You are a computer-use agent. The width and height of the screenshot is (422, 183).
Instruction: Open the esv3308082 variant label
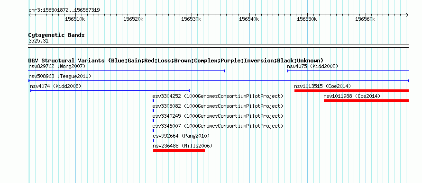[218, 106]
